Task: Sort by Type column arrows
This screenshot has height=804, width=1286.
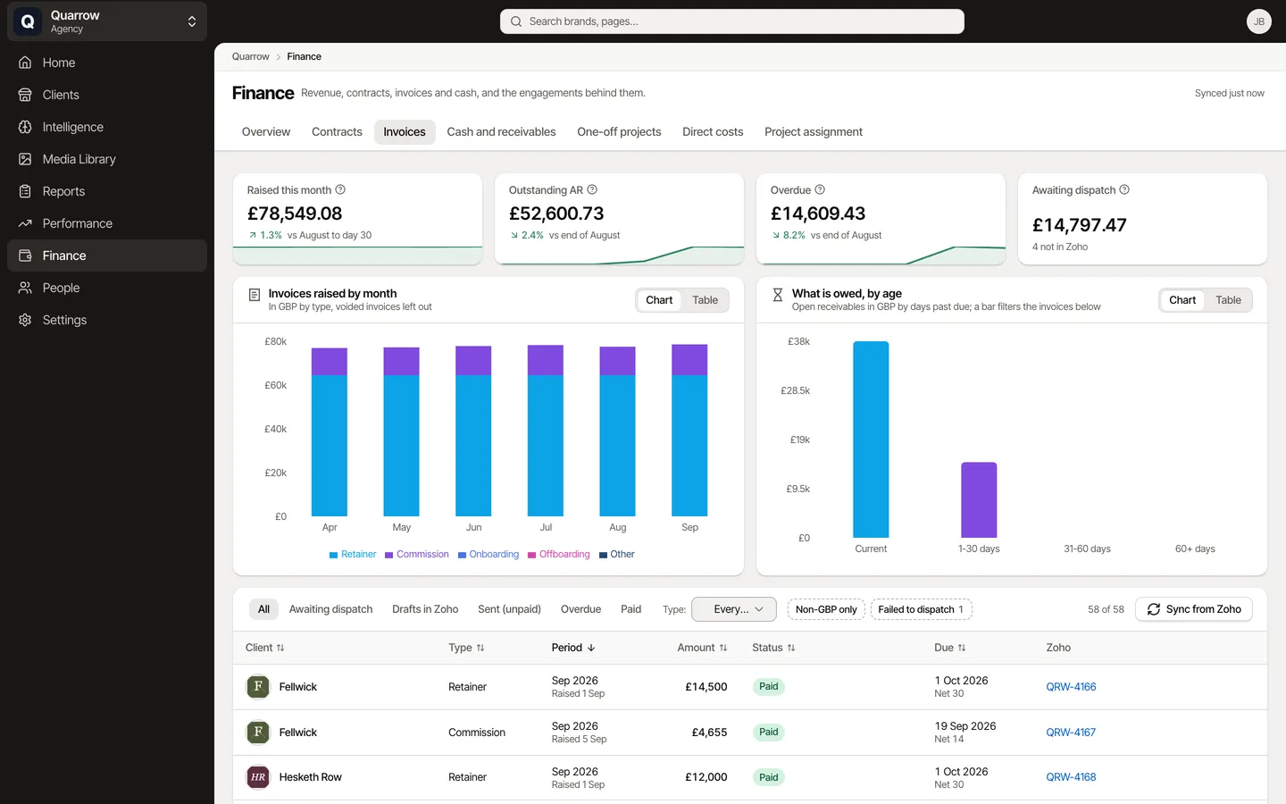Action: [x=480, y=648]
